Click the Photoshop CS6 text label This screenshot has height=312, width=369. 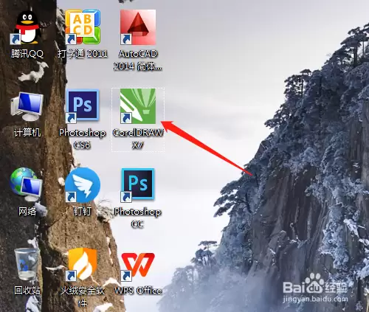pyautogui.click(x=83, y=139)
